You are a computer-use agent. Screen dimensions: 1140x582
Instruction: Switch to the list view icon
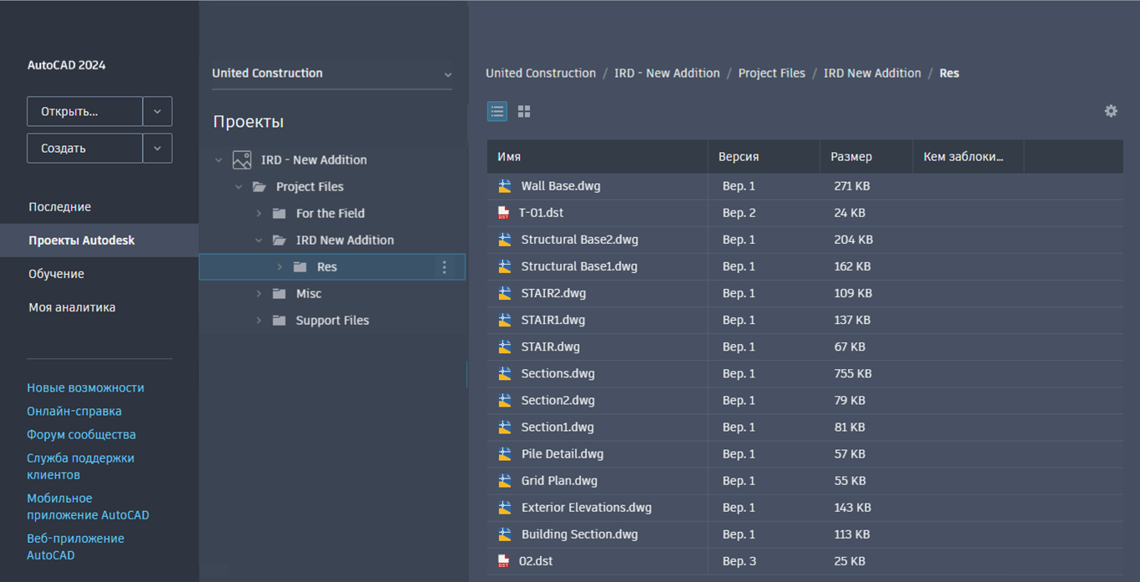497,111
